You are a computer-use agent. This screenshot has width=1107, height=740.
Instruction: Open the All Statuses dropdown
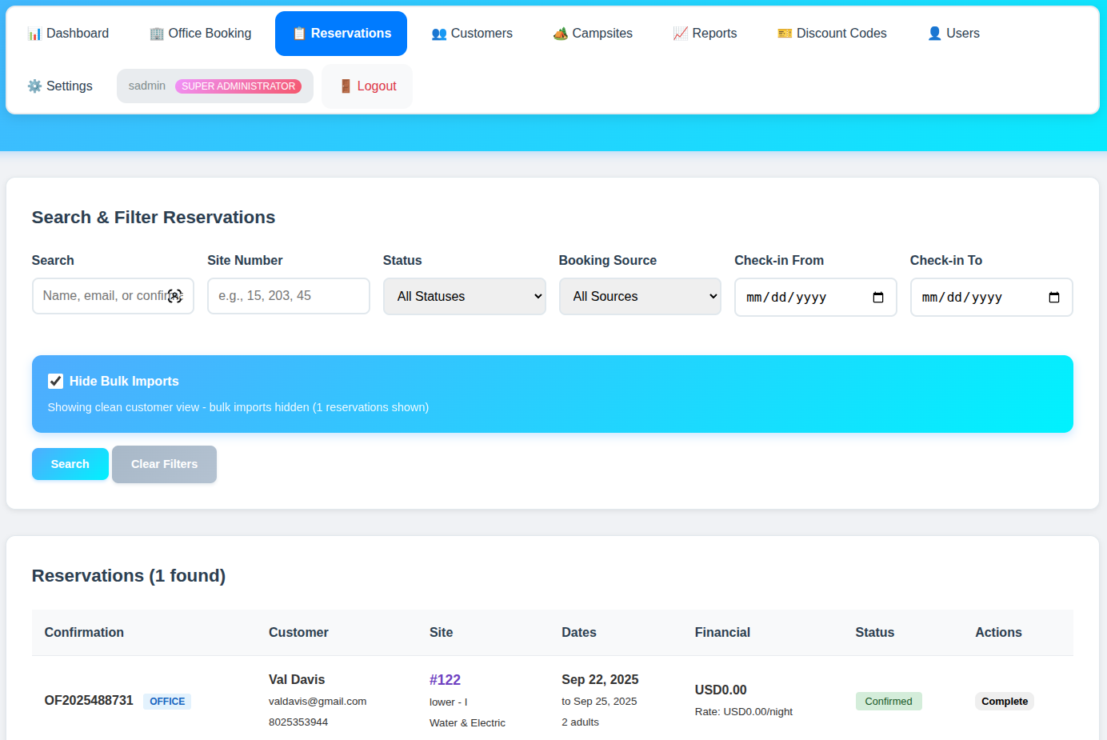[x=465, y=297]
